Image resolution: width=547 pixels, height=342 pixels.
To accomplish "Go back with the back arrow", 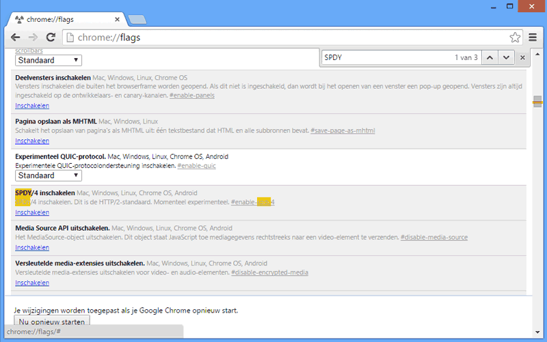I will pyautogui.click(x=15, y=38).
